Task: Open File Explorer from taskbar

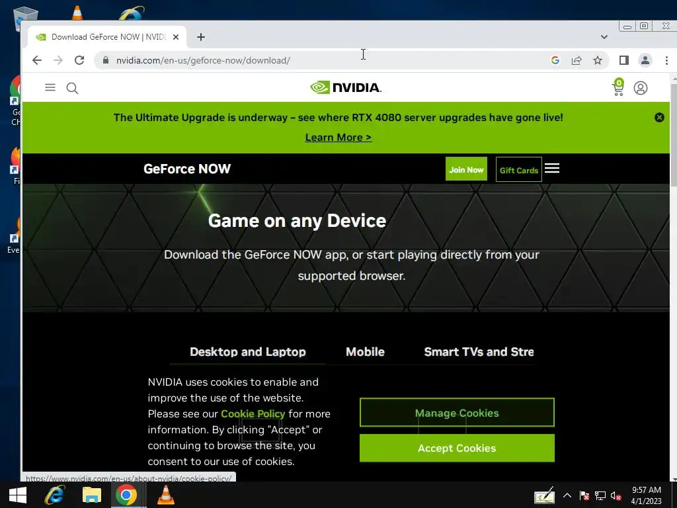Action: click(91, 495)
